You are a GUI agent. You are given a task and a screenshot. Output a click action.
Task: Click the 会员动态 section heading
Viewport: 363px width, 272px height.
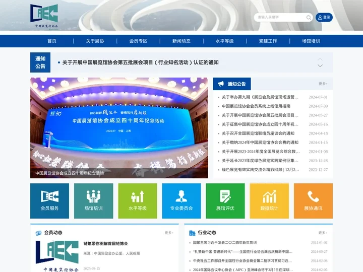[x=53, y=233]
